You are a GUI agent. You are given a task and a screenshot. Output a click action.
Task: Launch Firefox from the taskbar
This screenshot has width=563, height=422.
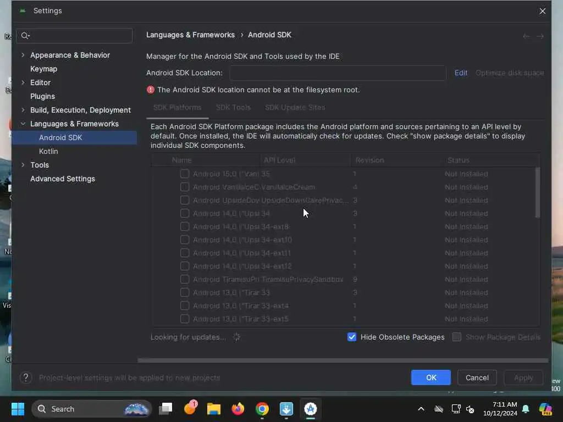(238, 409)
